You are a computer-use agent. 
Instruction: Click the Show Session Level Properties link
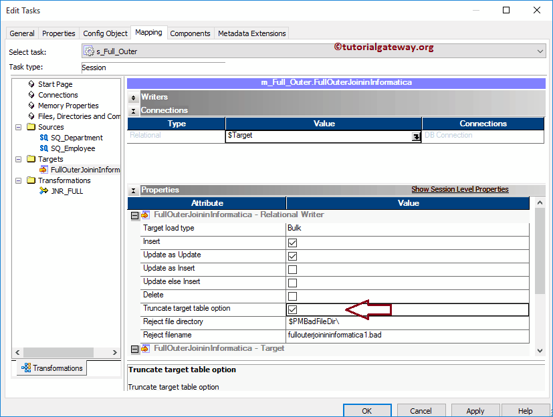459,189
